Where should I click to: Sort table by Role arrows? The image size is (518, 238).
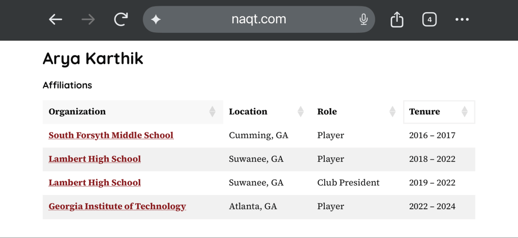[x=392, y=112]
